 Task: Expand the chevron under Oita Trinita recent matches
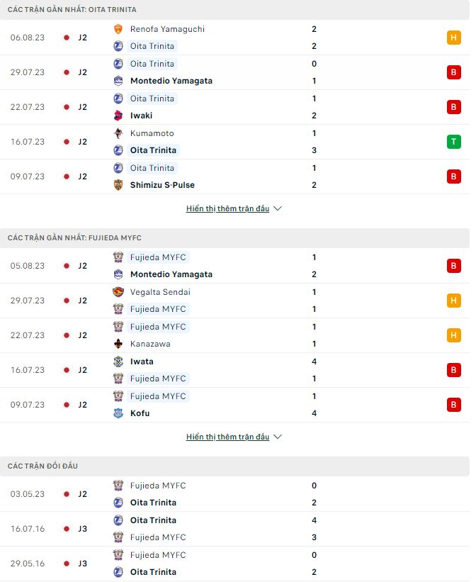278,209
